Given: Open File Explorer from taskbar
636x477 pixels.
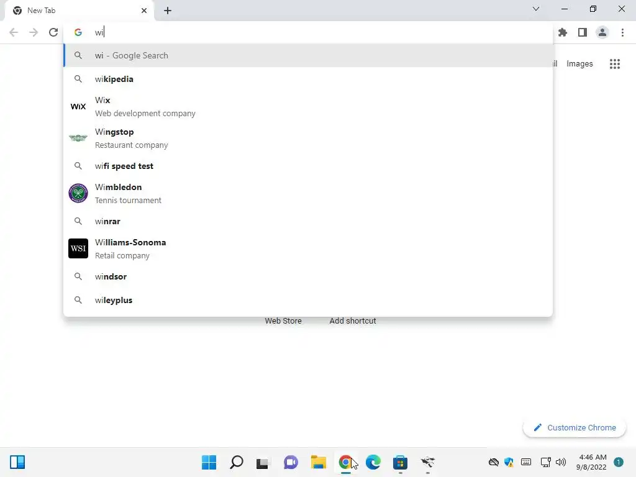Looking at the screenshot, I should tap(319, 462).
